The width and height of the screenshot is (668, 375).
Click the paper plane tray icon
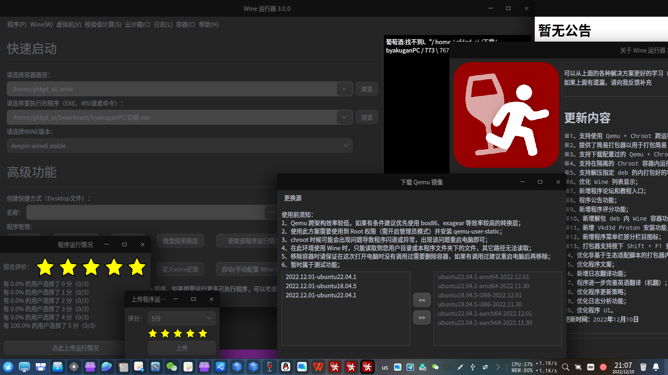tap(410, 367)
